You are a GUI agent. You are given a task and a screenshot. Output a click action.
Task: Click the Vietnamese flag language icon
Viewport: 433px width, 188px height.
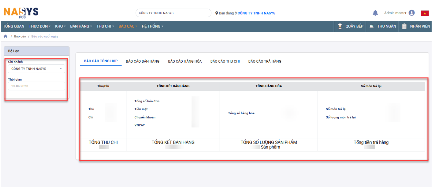[x=424, y=13]
